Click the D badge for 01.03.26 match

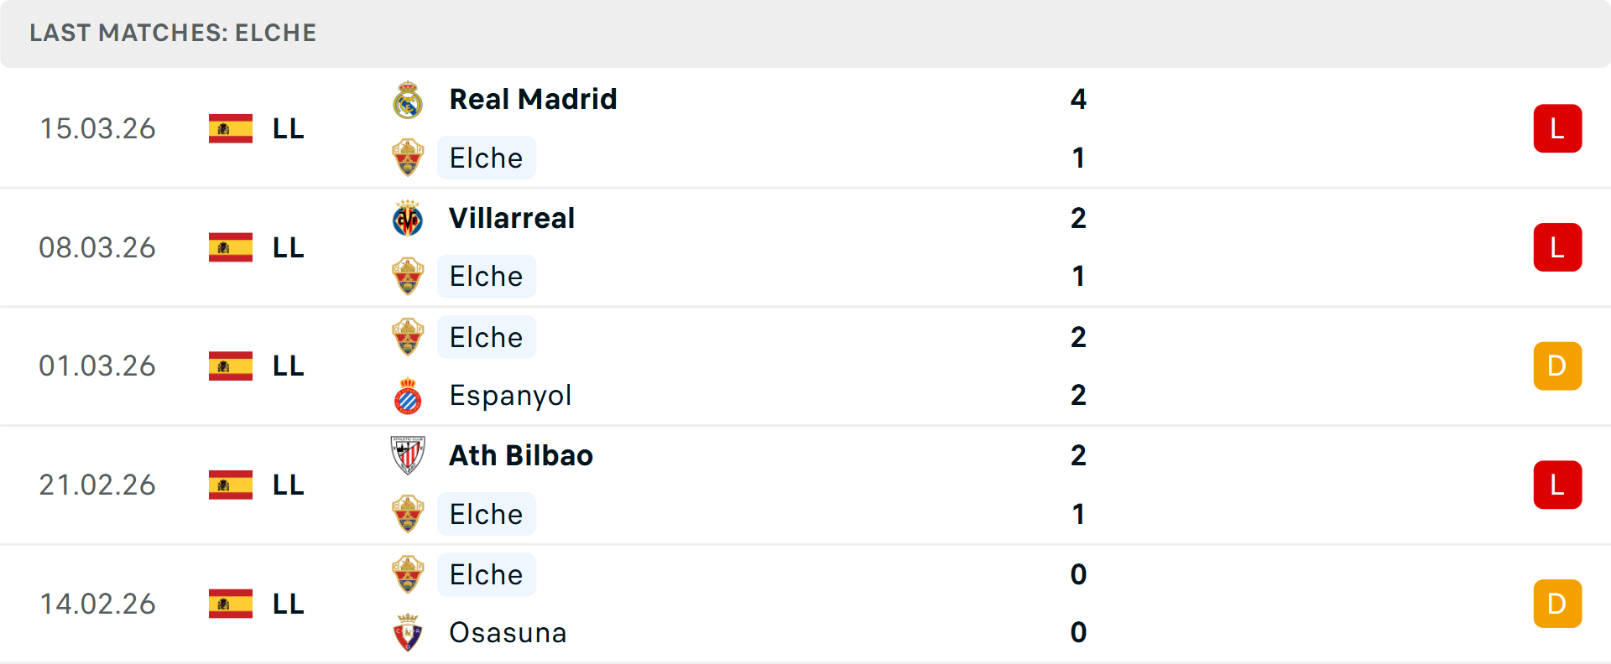point(1557,366)
